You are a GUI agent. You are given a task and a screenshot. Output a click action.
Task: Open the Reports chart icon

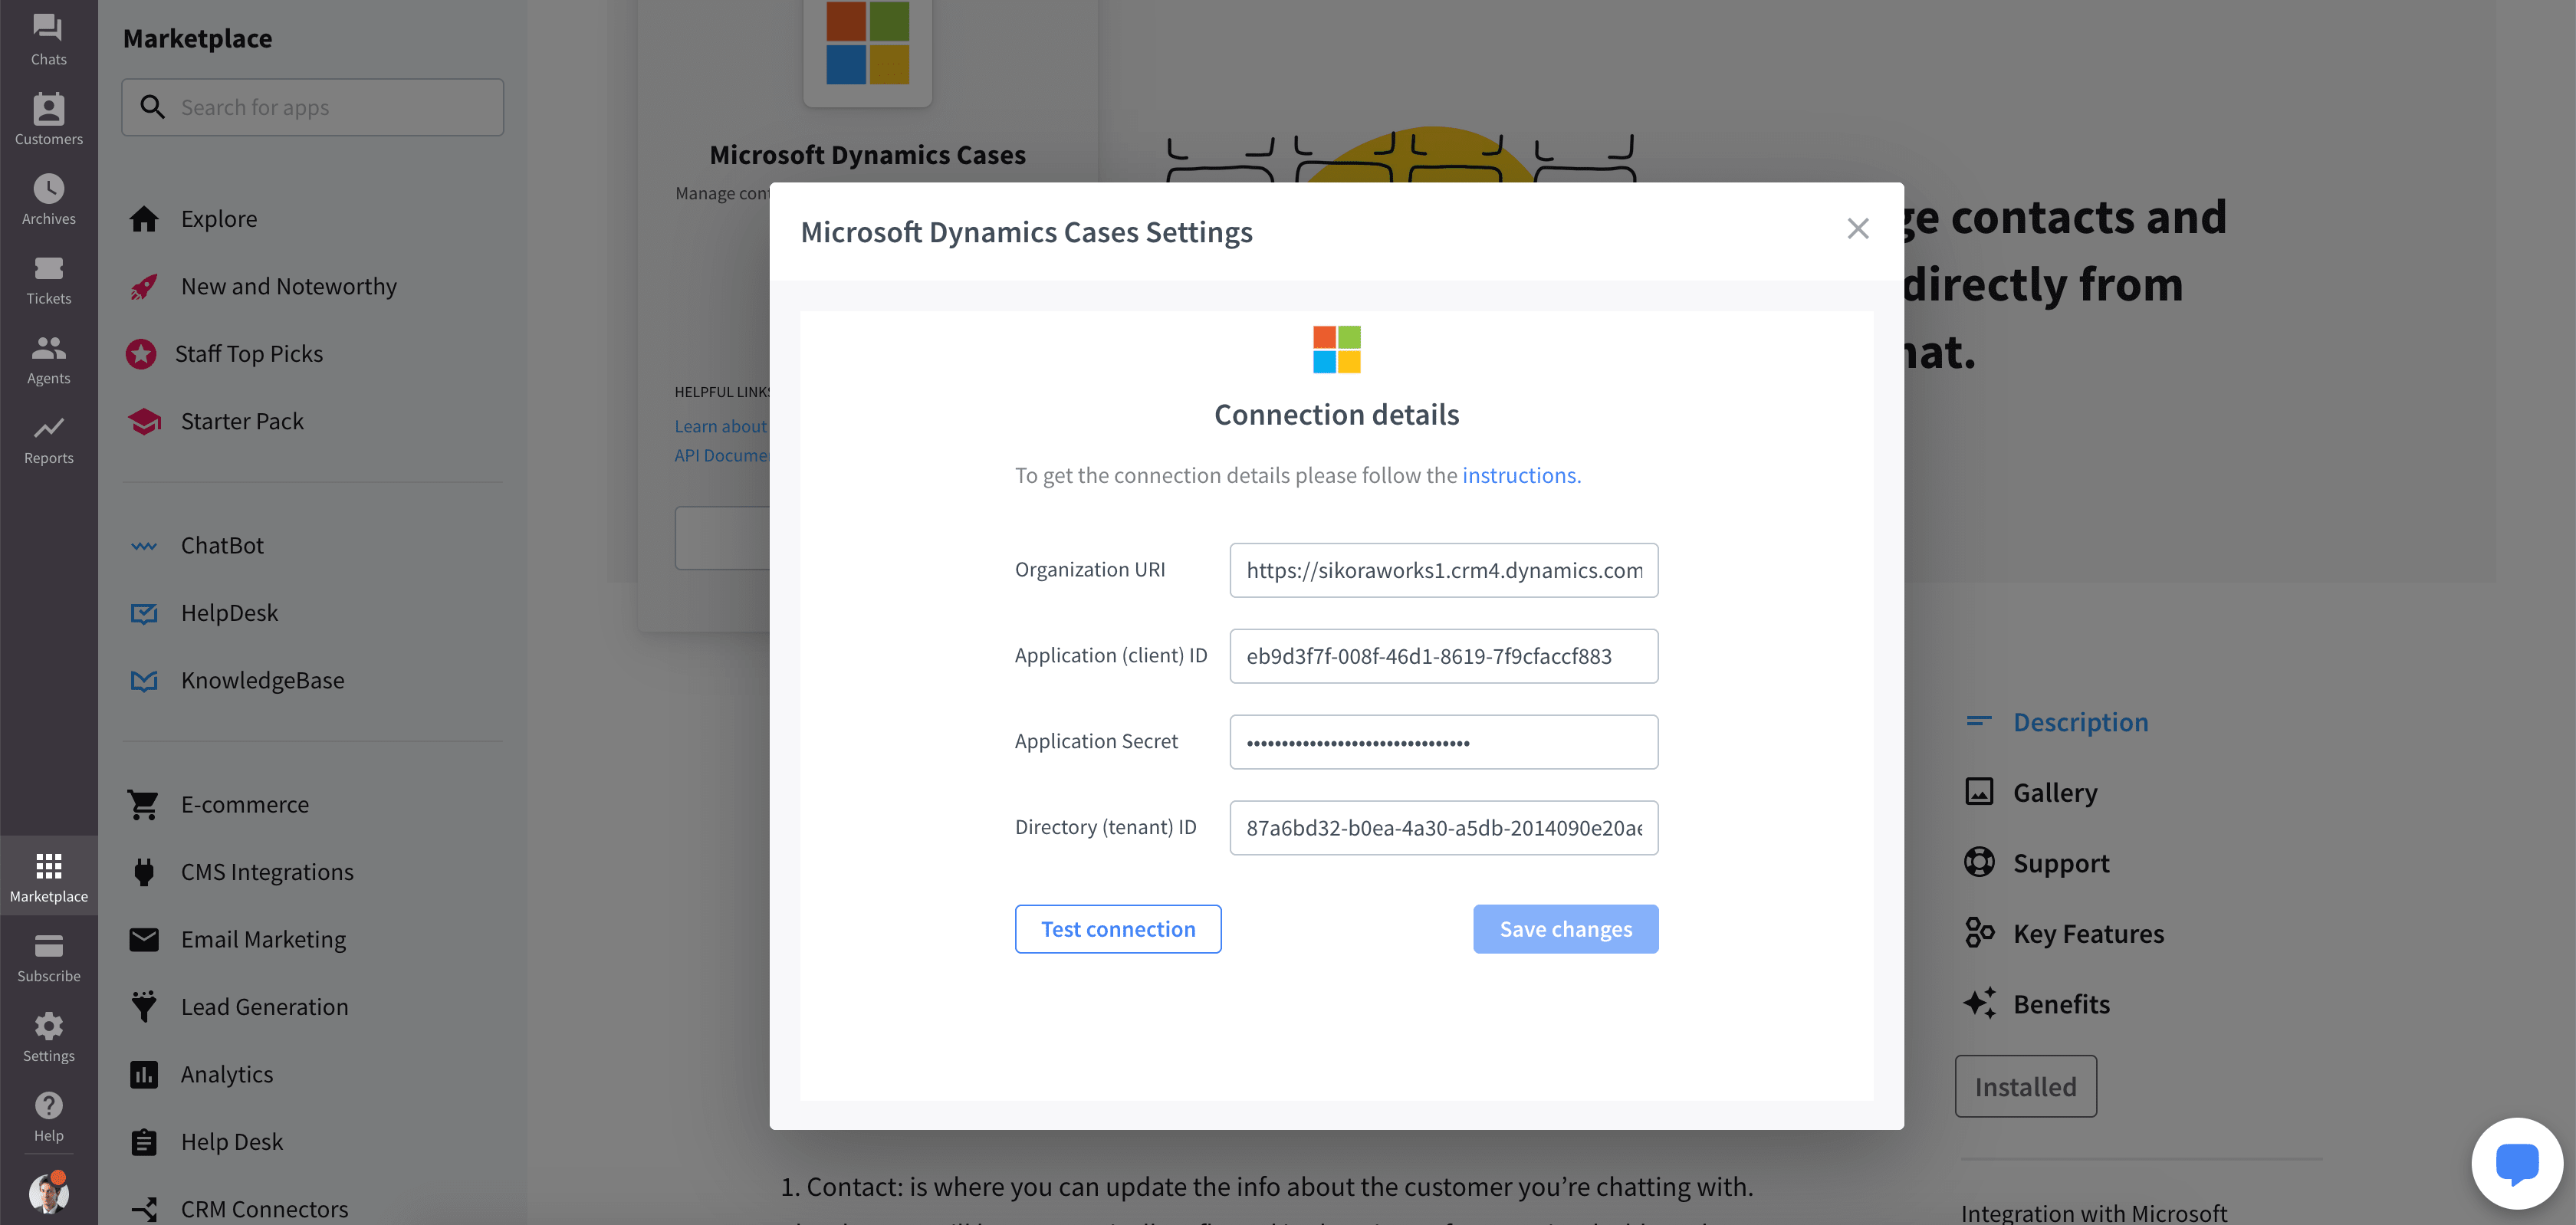(x=48, y=428)
